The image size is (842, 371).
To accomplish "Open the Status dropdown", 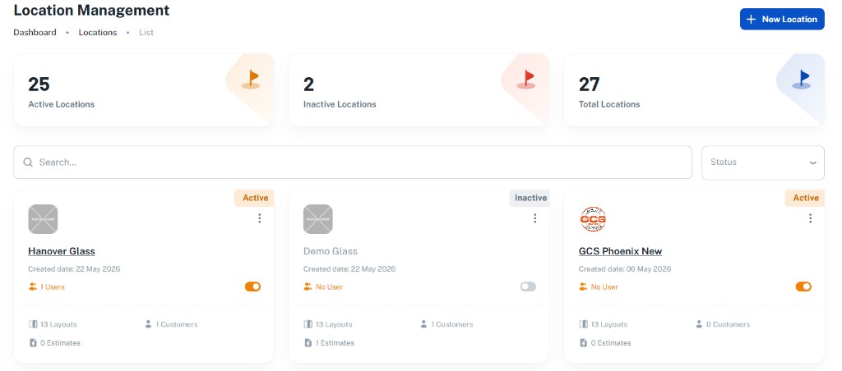I will 762,163.
